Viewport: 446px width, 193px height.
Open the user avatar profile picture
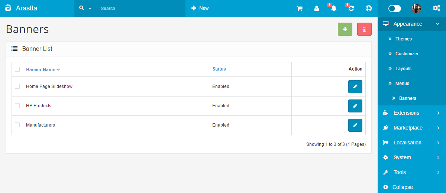click(416, 8)
